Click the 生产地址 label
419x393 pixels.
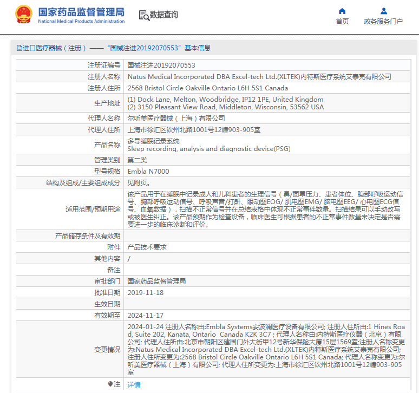107,103
